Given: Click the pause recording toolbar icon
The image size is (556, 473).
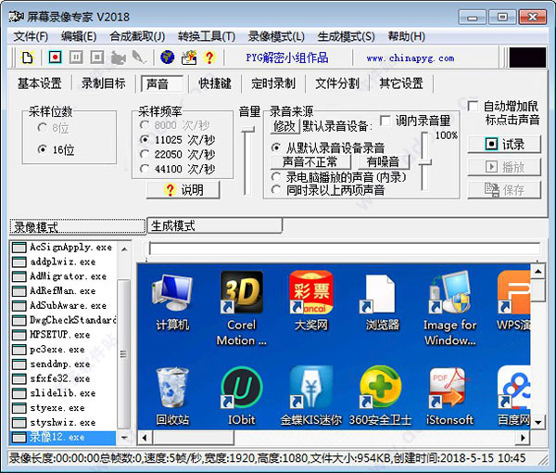Looking at the screenshot, I should tap(76, 57).
